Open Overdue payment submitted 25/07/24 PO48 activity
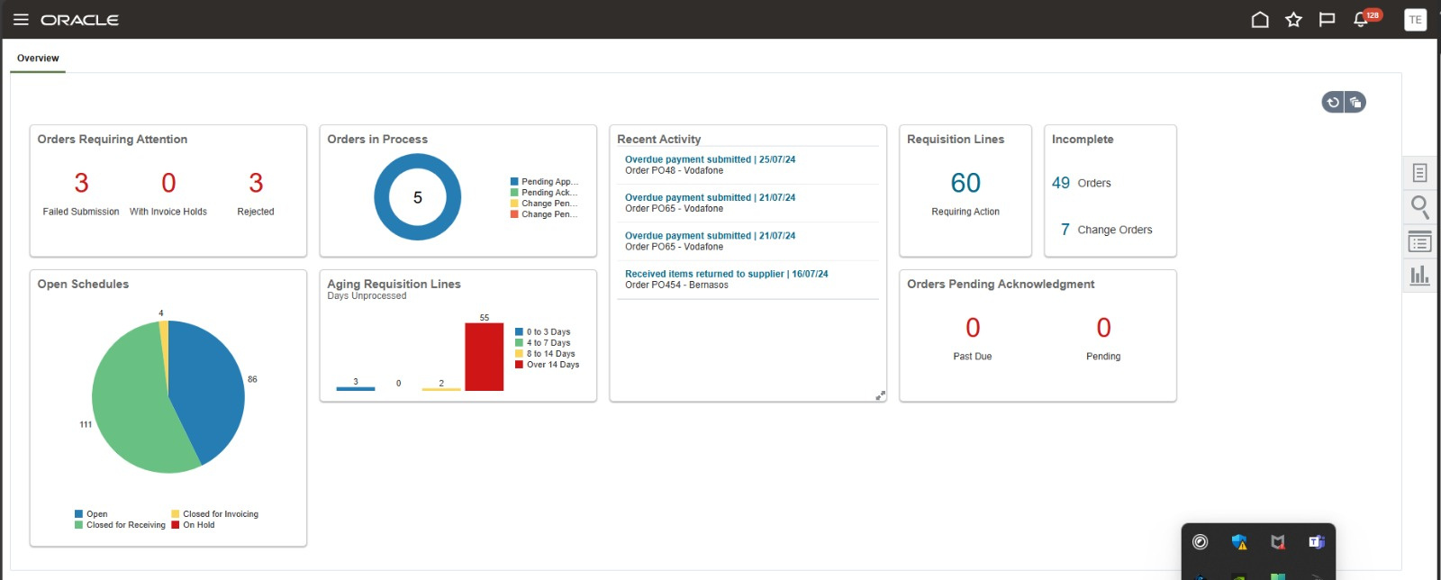This screenshot has width=1441, height=580. 710,159
